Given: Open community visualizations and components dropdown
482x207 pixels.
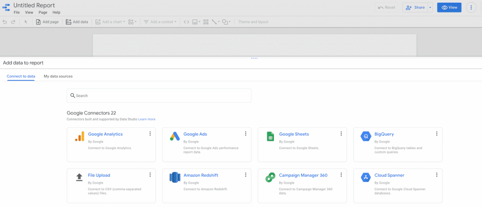Looking at the screenshot, I should pos(132,22).
